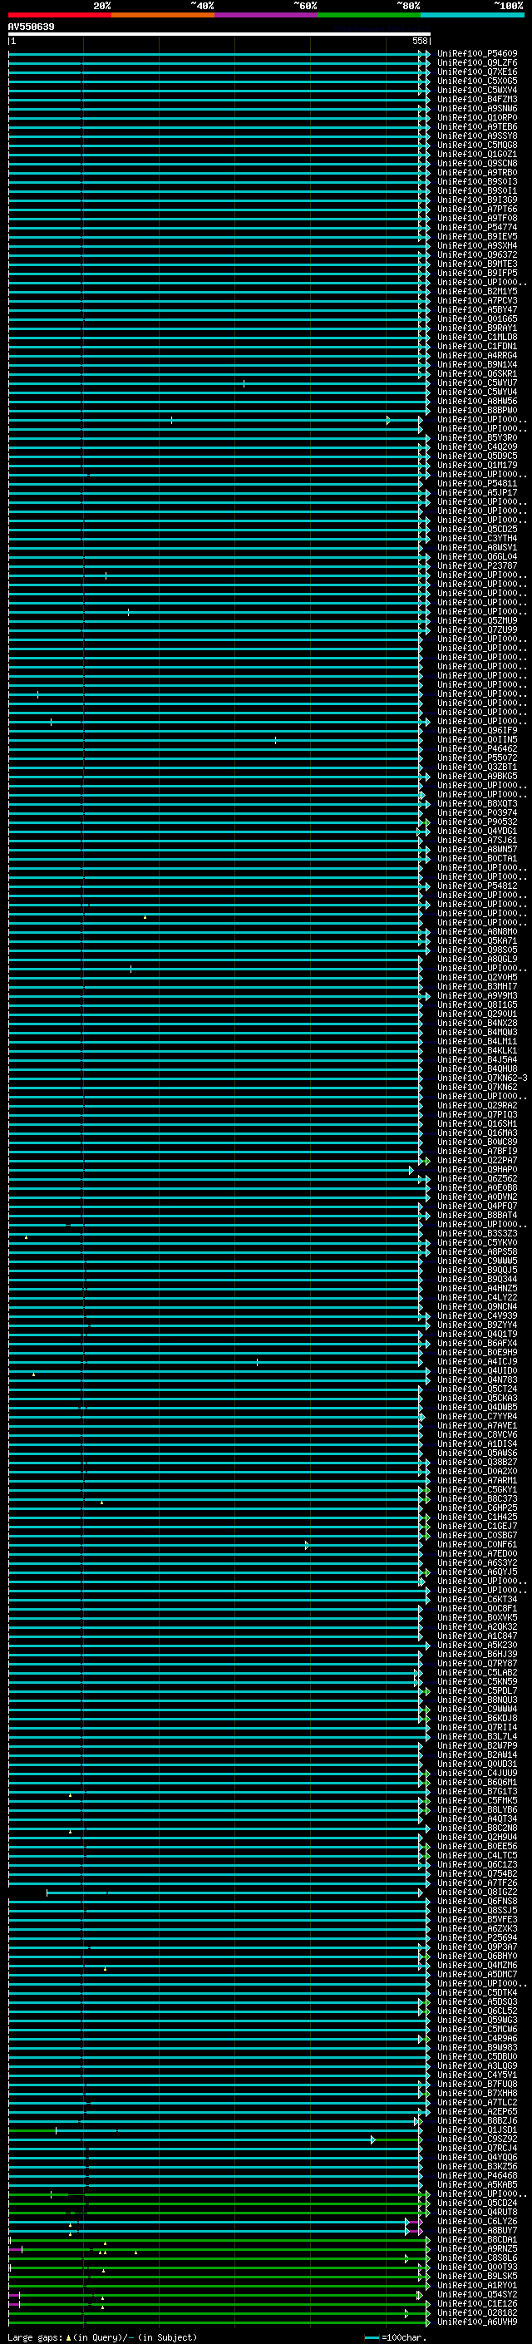Click hit label UniRef100_B8CDA1
Screen dimensions: 532x2344
click(476, 2239)
